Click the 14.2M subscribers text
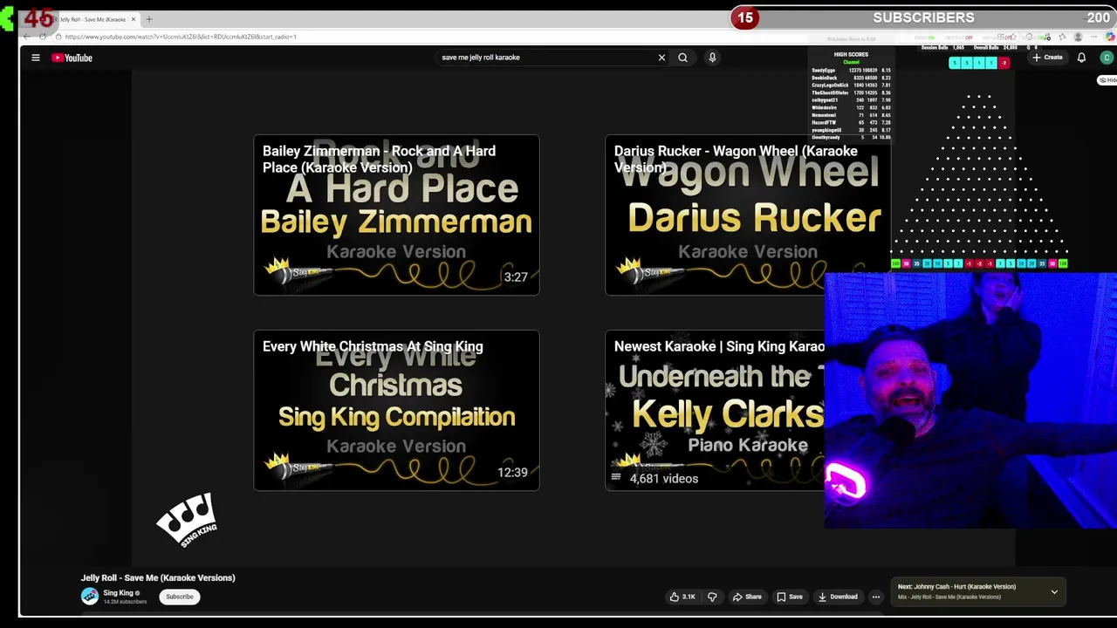The image size is (1117, 628). pos(125,602)
